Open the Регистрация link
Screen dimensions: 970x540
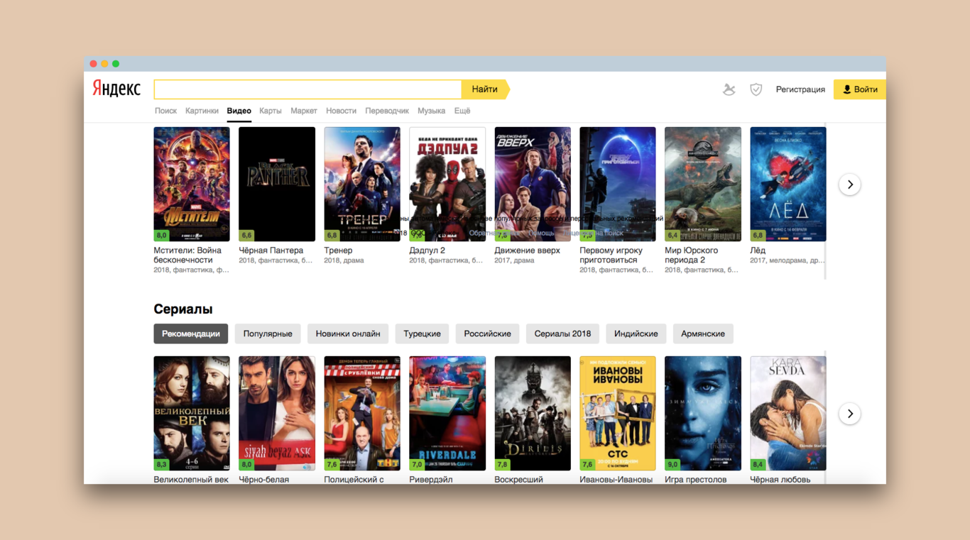point(800,89)
